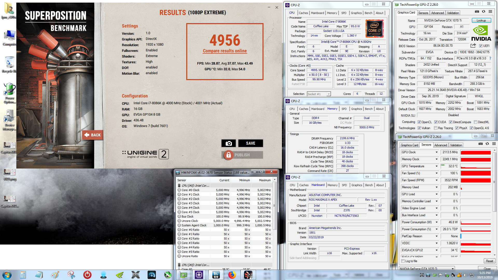Click the help question mark beside Bus Interface
The width and height of the screenshot is (498, 280).
click(x=490, y=58)
